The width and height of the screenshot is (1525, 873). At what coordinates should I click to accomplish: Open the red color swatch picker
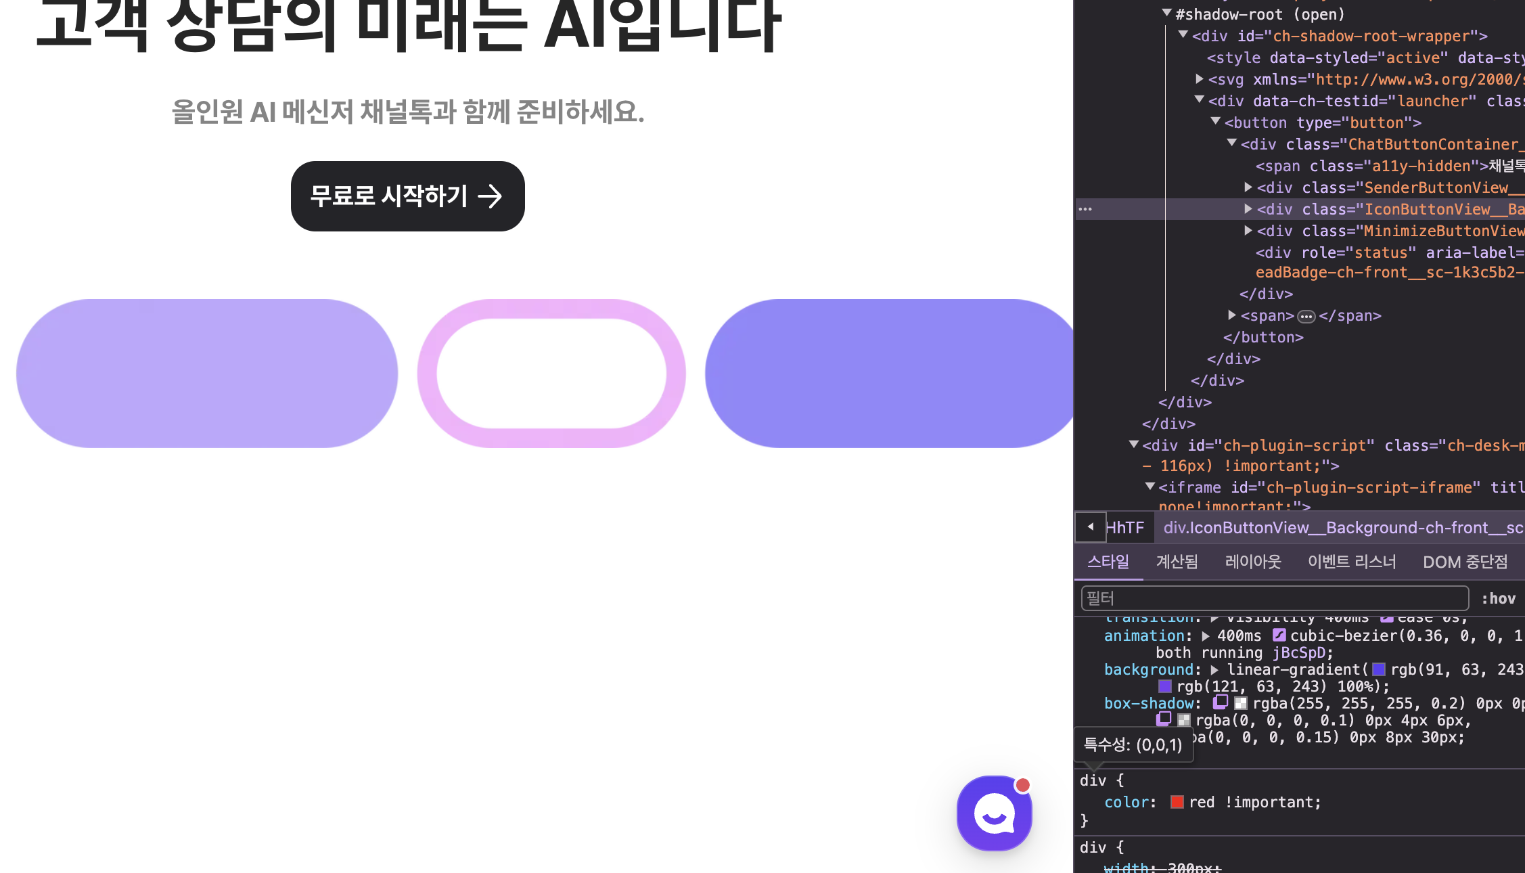[1177, 802]
